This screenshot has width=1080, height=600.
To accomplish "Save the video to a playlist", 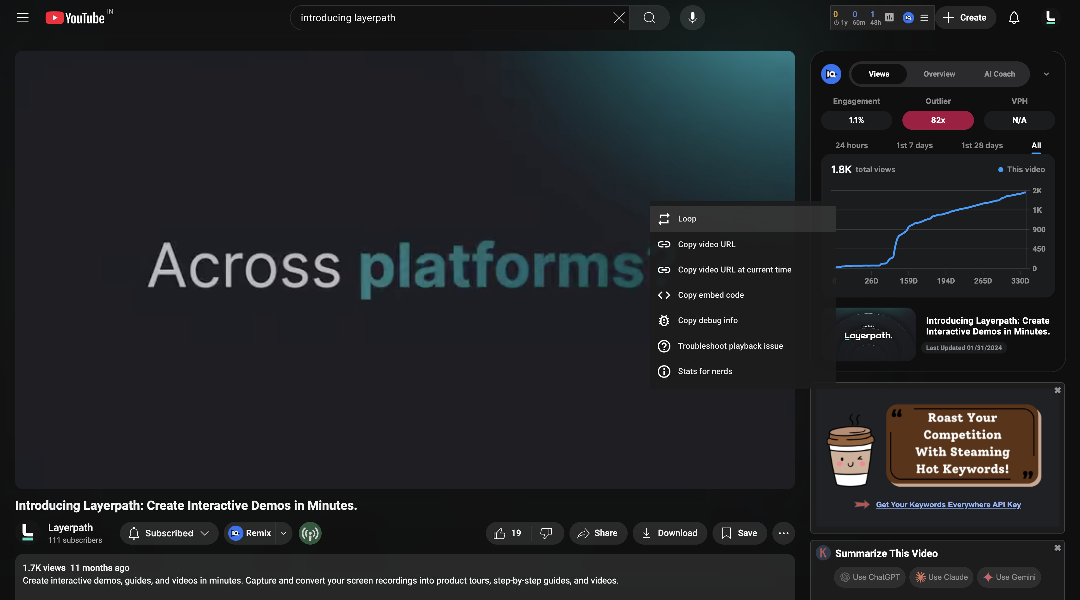I will pyautogui.click(x=739, y=533).
